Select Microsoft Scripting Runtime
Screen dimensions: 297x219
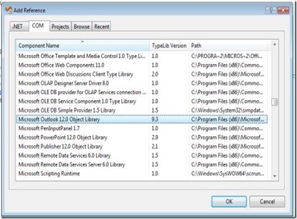tap(142, 174)
